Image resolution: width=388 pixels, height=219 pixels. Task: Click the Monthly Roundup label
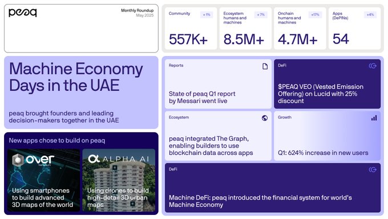137,10
